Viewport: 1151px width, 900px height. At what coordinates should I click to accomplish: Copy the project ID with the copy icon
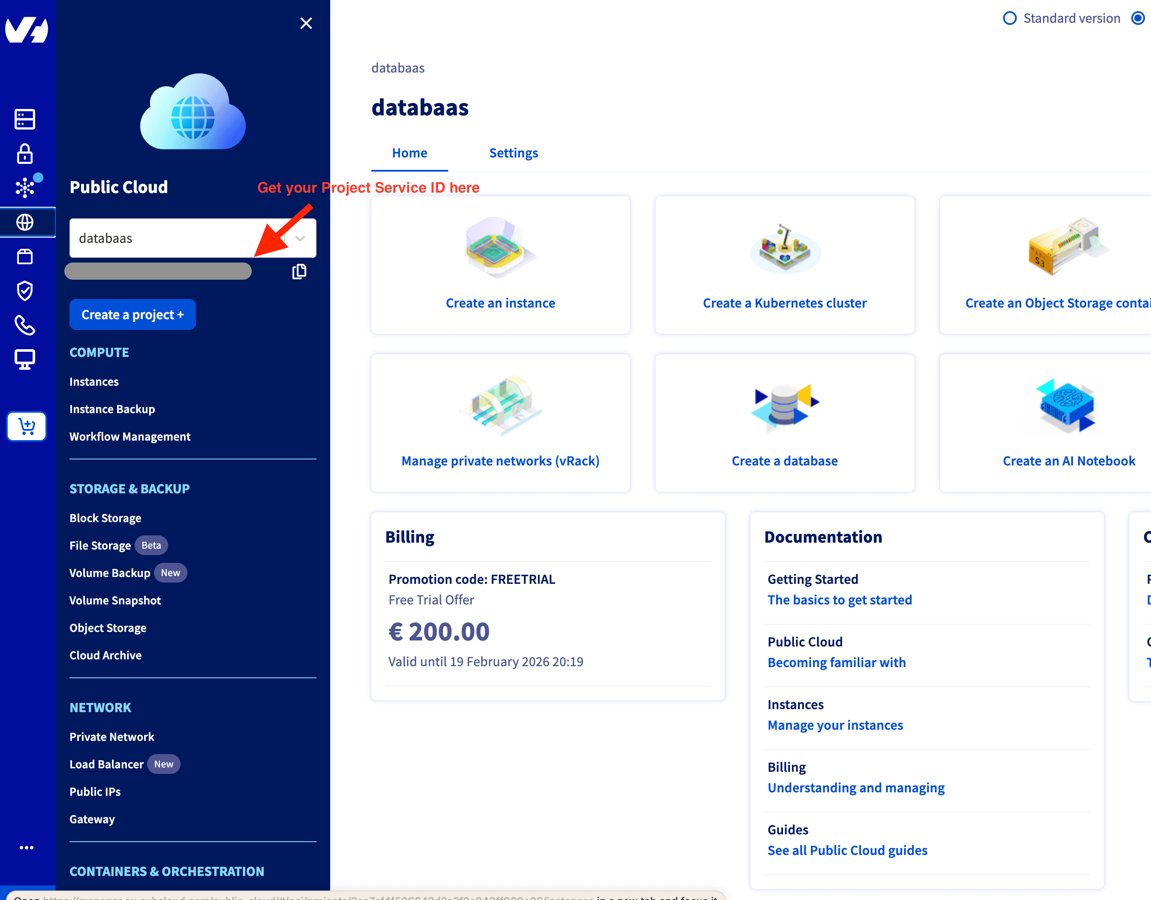click(x=299, y=272)
